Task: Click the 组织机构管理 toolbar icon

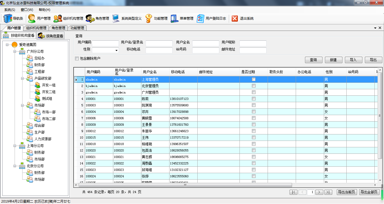Action: (x=58, y=19)
